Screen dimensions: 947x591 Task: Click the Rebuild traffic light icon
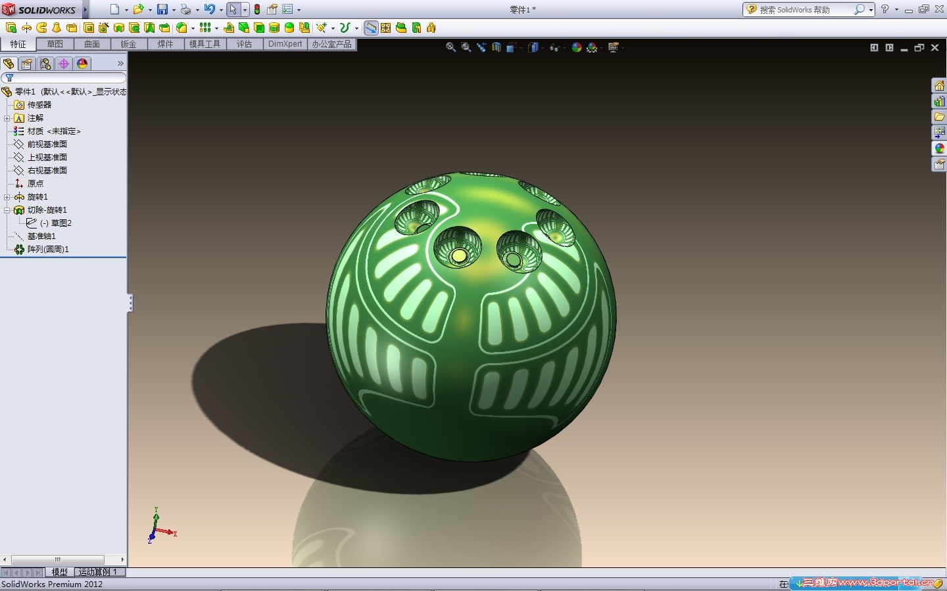pos(257,9)
